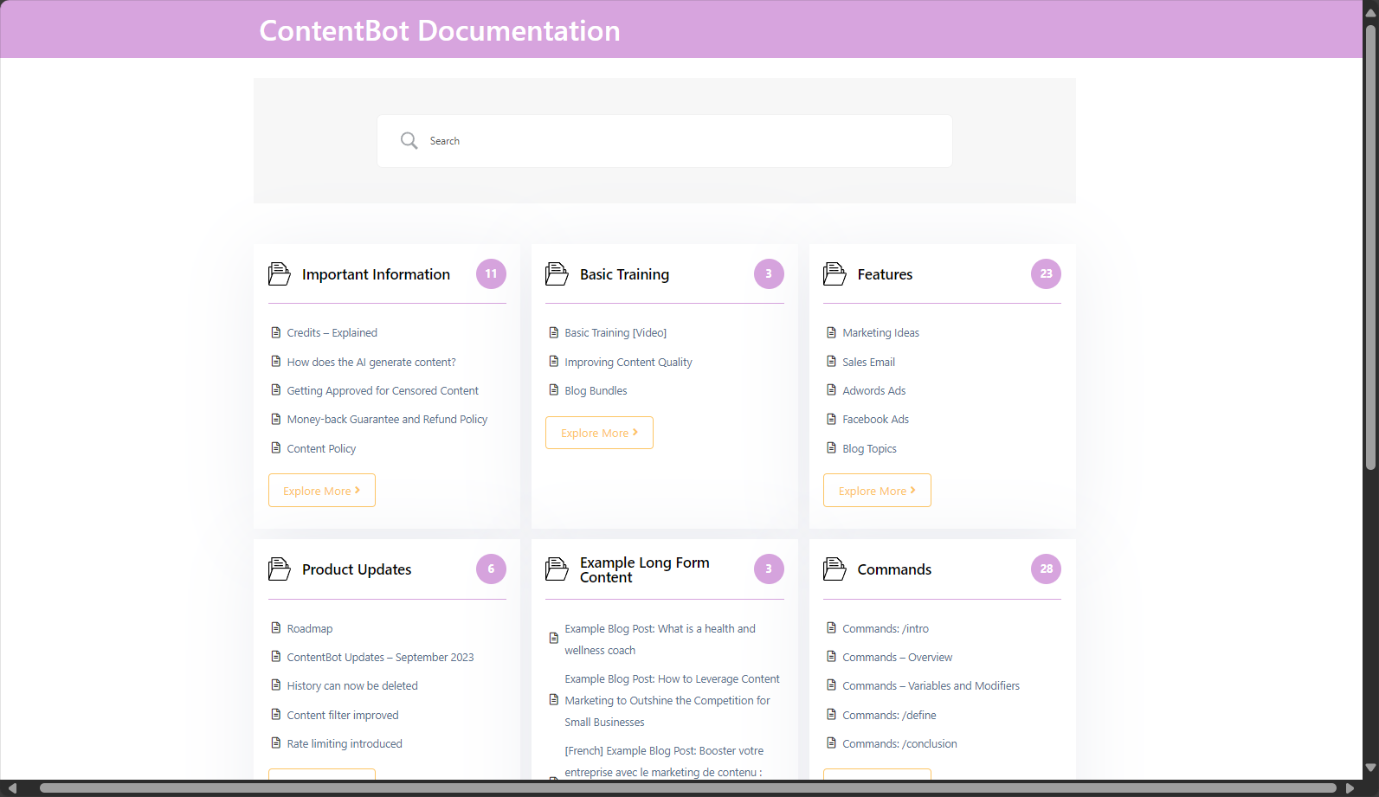The image size is (1379, 797).
Task: Click the Product Updates count badge 6
Action: [x=491, y=569]
